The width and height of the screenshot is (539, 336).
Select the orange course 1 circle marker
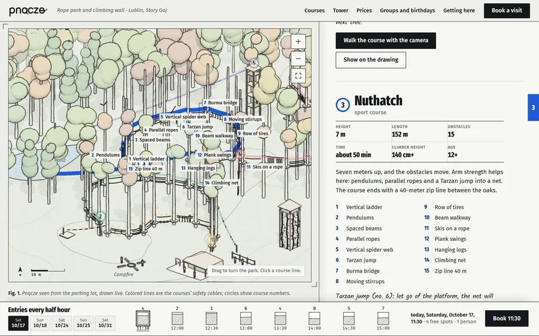[212, 239]
